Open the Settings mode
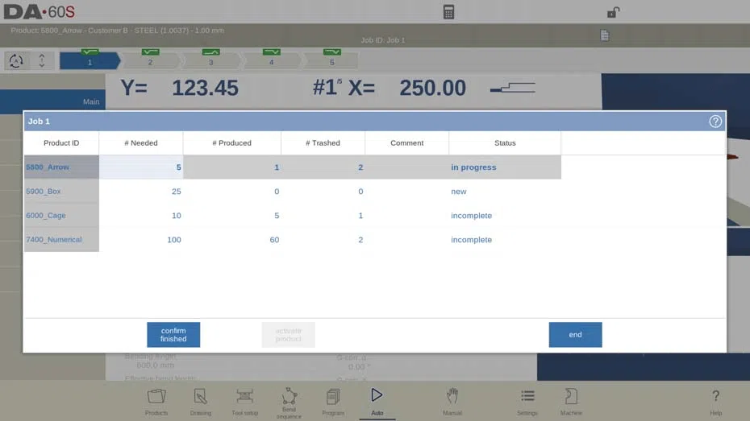This screenshot has width=750, height=421. 527,402
